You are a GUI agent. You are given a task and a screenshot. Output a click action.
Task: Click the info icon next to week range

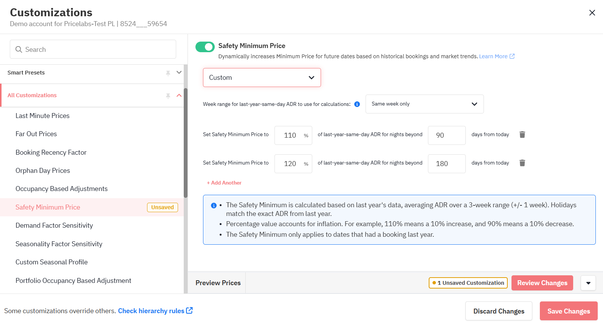click(357, 104)
